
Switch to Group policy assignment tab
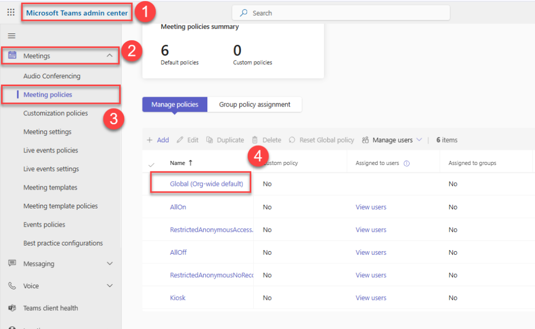point(254,104)
